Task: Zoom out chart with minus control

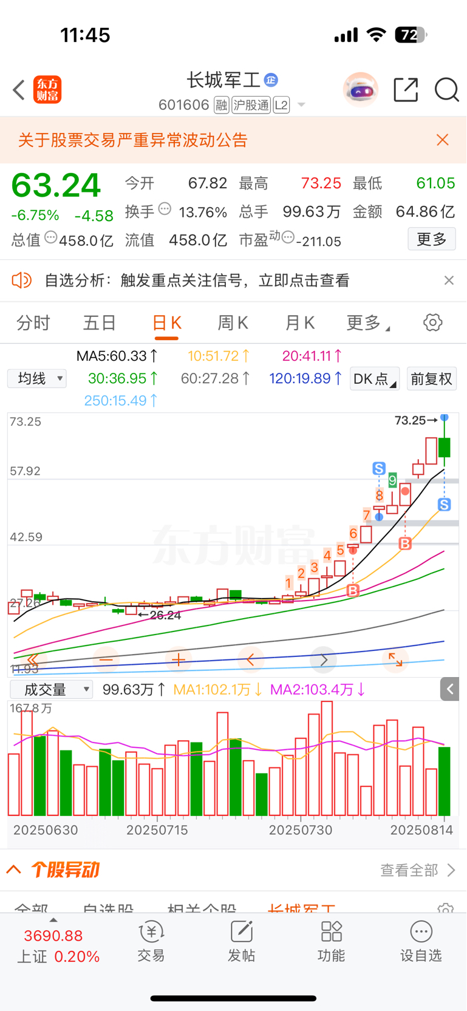Action: point(106,659)
